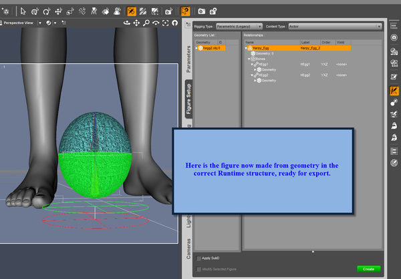Screen dimensions: 401x279
Task: Switch to the Figure Setup side tab
Action: (188, 99)
